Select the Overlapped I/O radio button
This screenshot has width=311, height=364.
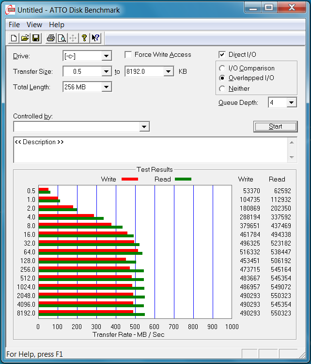[222, 78]
